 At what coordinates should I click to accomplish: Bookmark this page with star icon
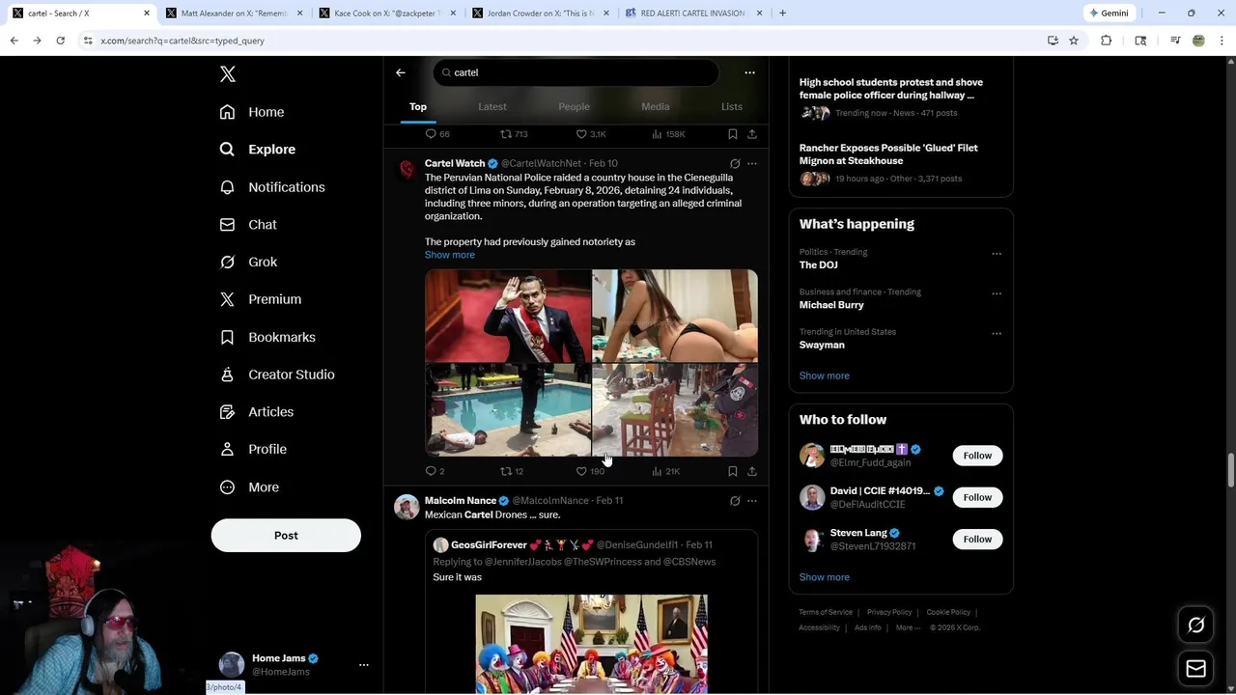[x=1073, y=41]
